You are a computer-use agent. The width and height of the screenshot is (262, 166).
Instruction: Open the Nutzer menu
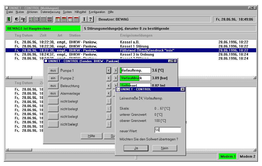point(20,12)
